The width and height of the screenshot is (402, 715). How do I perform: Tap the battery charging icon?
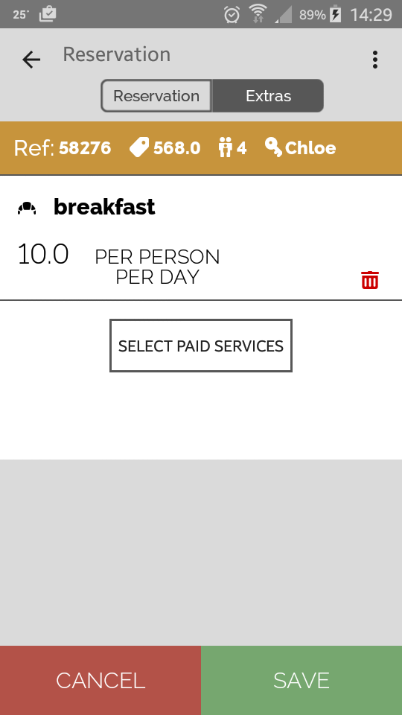pos(336,14)
